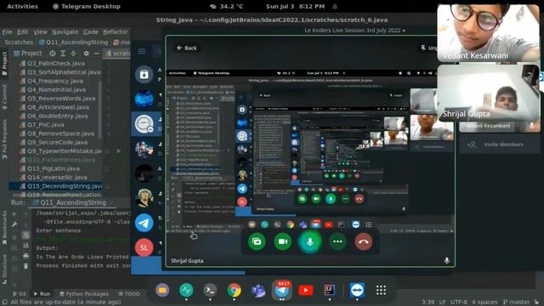Expand all in the Project tool window
544x306 pixels.
tap(63, 54)
